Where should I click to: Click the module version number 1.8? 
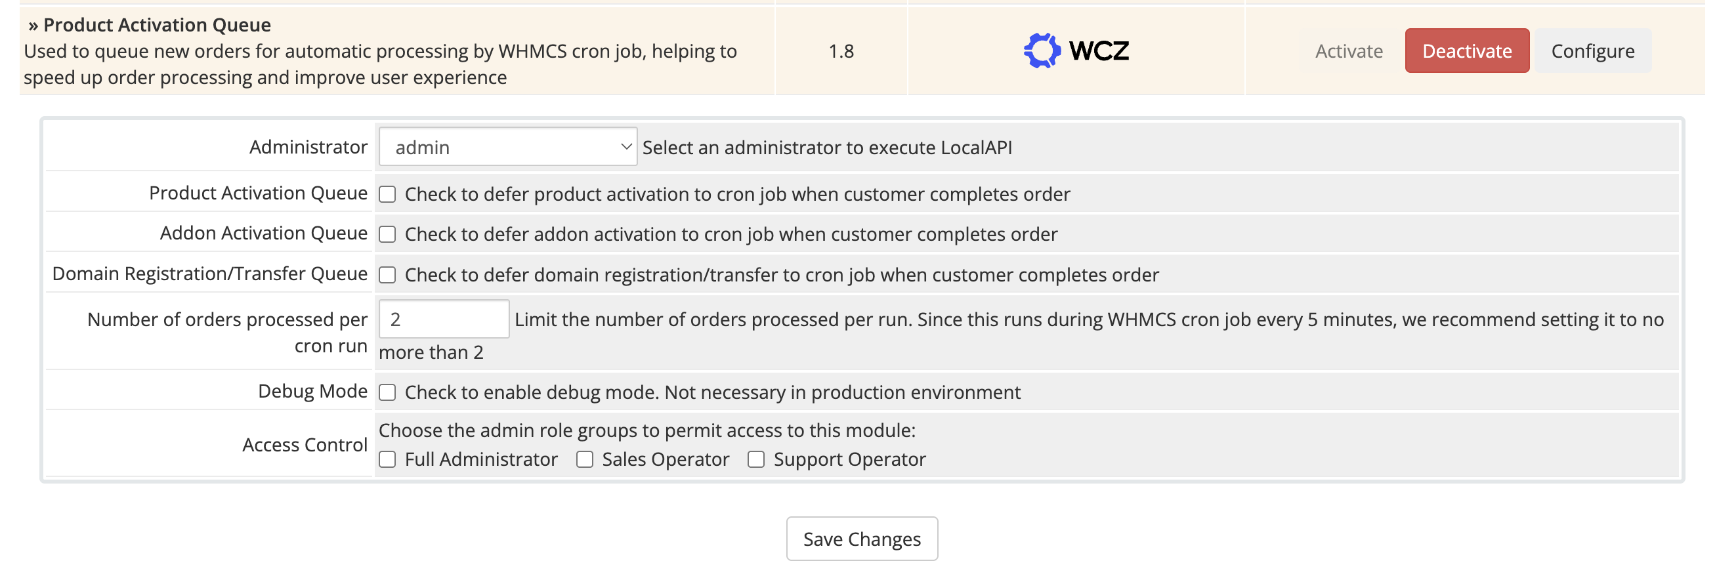841,51
